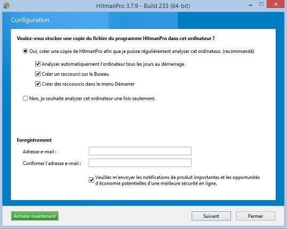Minimize the HitmanPro window
This screenshot has width=287, height=229.
click(251, 5)
